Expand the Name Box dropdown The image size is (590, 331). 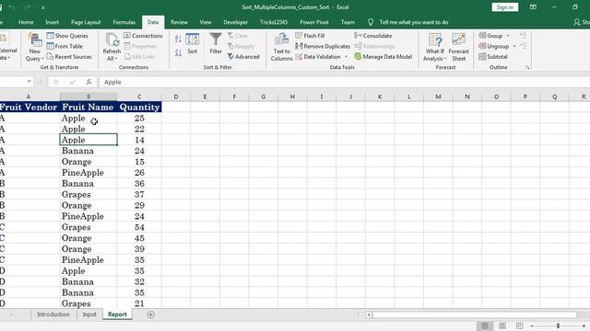tap(29, 82)
